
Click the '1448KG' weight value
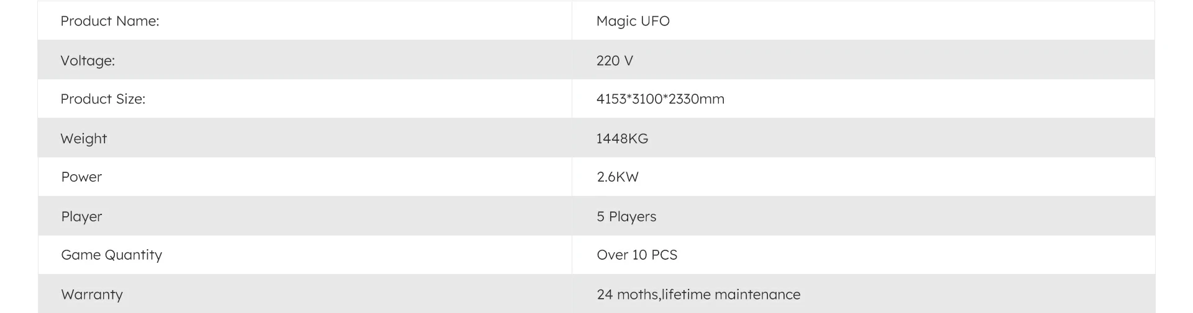[x=622, y=139]
